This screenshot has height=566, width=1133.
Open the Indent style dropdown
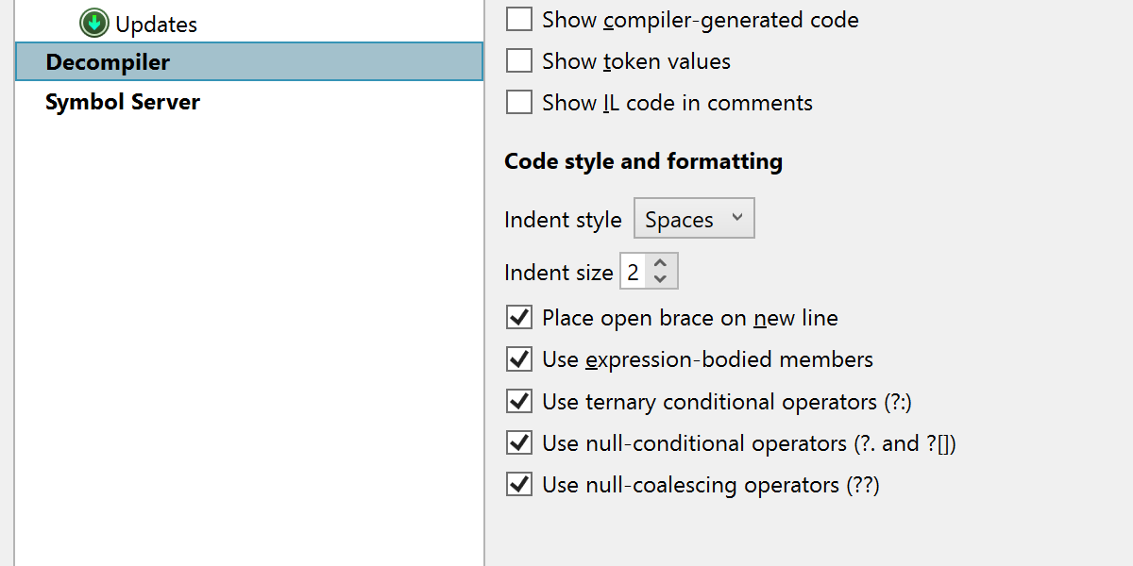[694, 220]
